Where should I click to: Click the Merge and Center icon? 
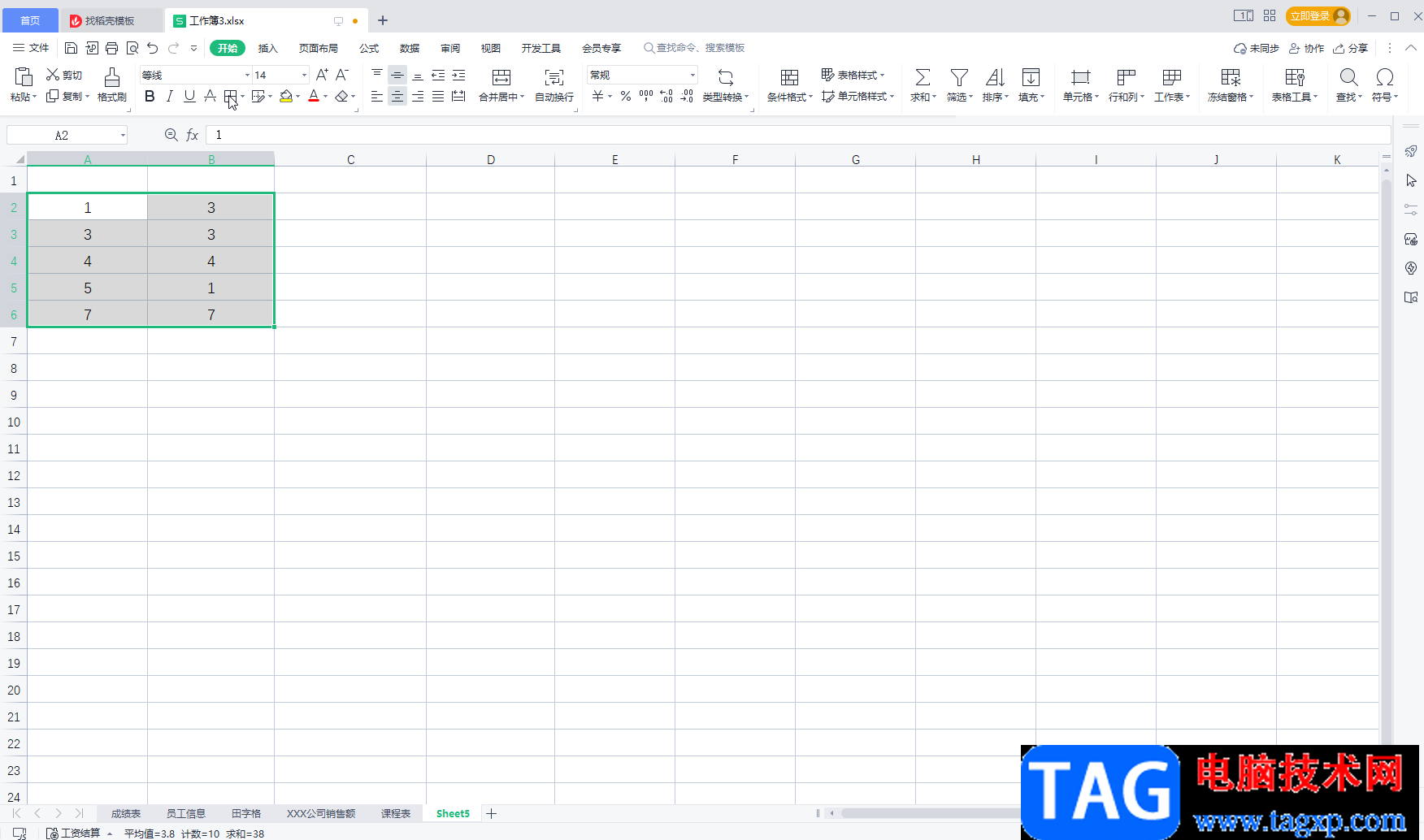[501, 77]
